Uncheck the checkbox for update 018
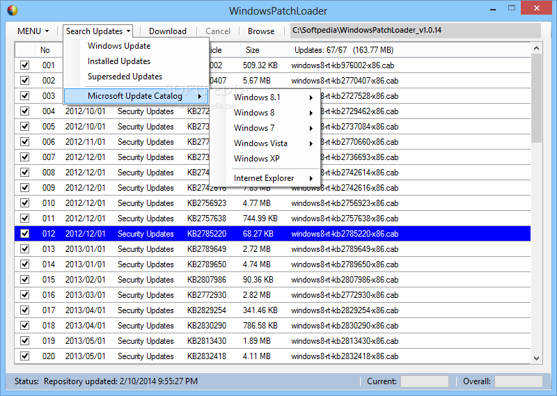Viewport: 557px width, 396px height. click(24, 325)
